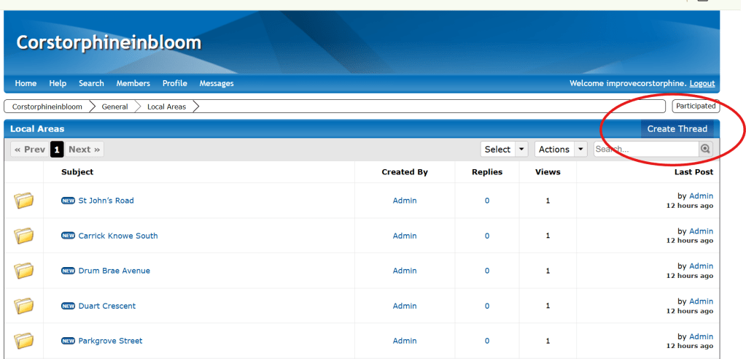Image resolution: width=746 pixels, height=359 pixels.
Task: Click Admin creator in Duart Crescent row
Action: coord(405,306)
